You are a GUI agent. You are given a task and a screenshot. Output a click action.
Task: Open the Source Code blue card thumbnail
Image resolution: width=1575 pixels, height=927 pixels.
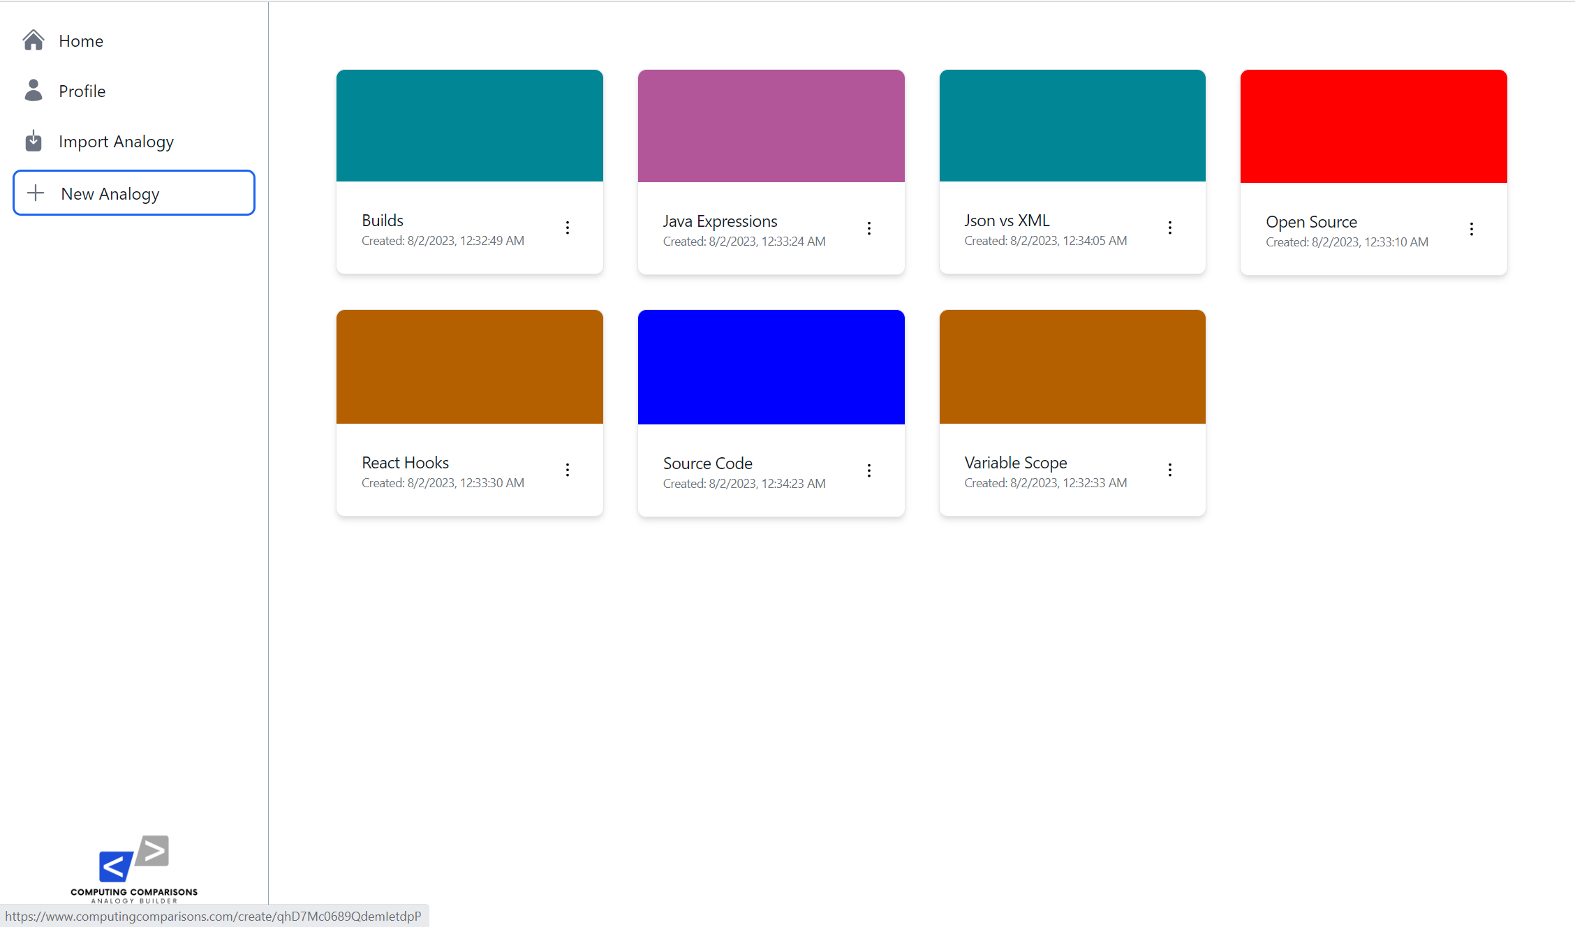pyautogui.click(x=771, y=367)
